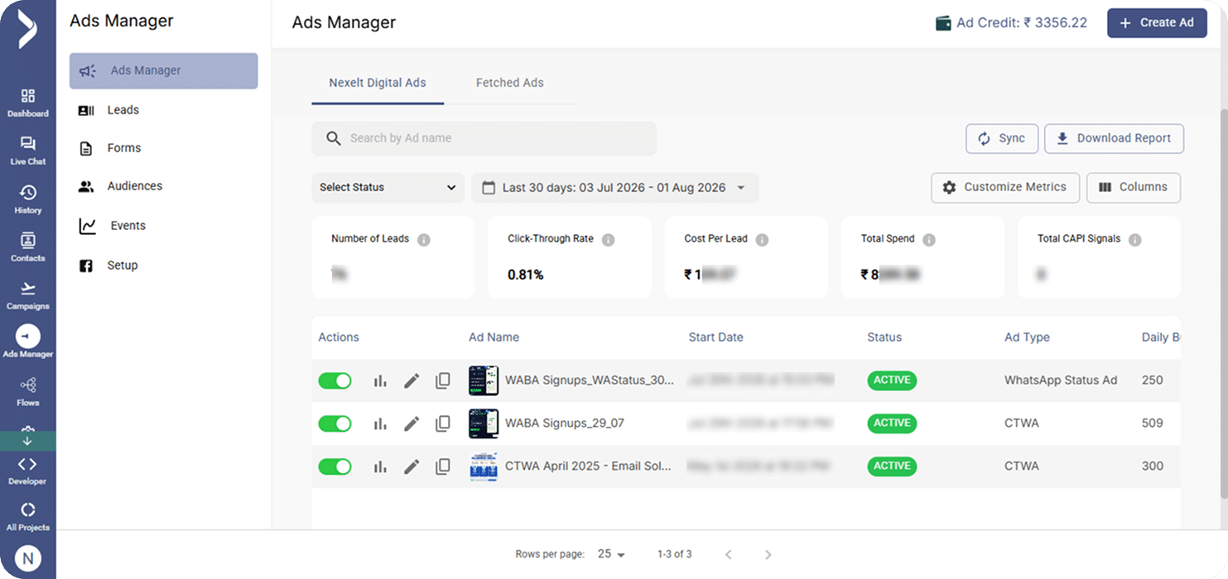Edit the CTWA April 2025 ad
This screenshot has width=1228, height=579.
412,467
